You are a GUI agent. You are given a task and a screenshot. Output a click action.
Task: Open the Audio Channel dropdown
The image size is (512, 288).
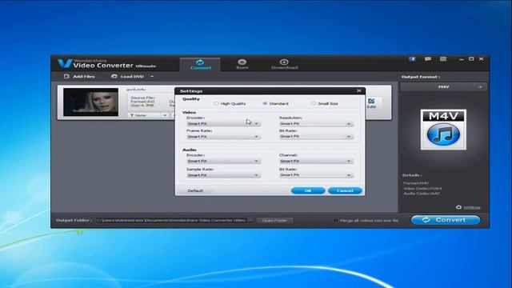316,161
